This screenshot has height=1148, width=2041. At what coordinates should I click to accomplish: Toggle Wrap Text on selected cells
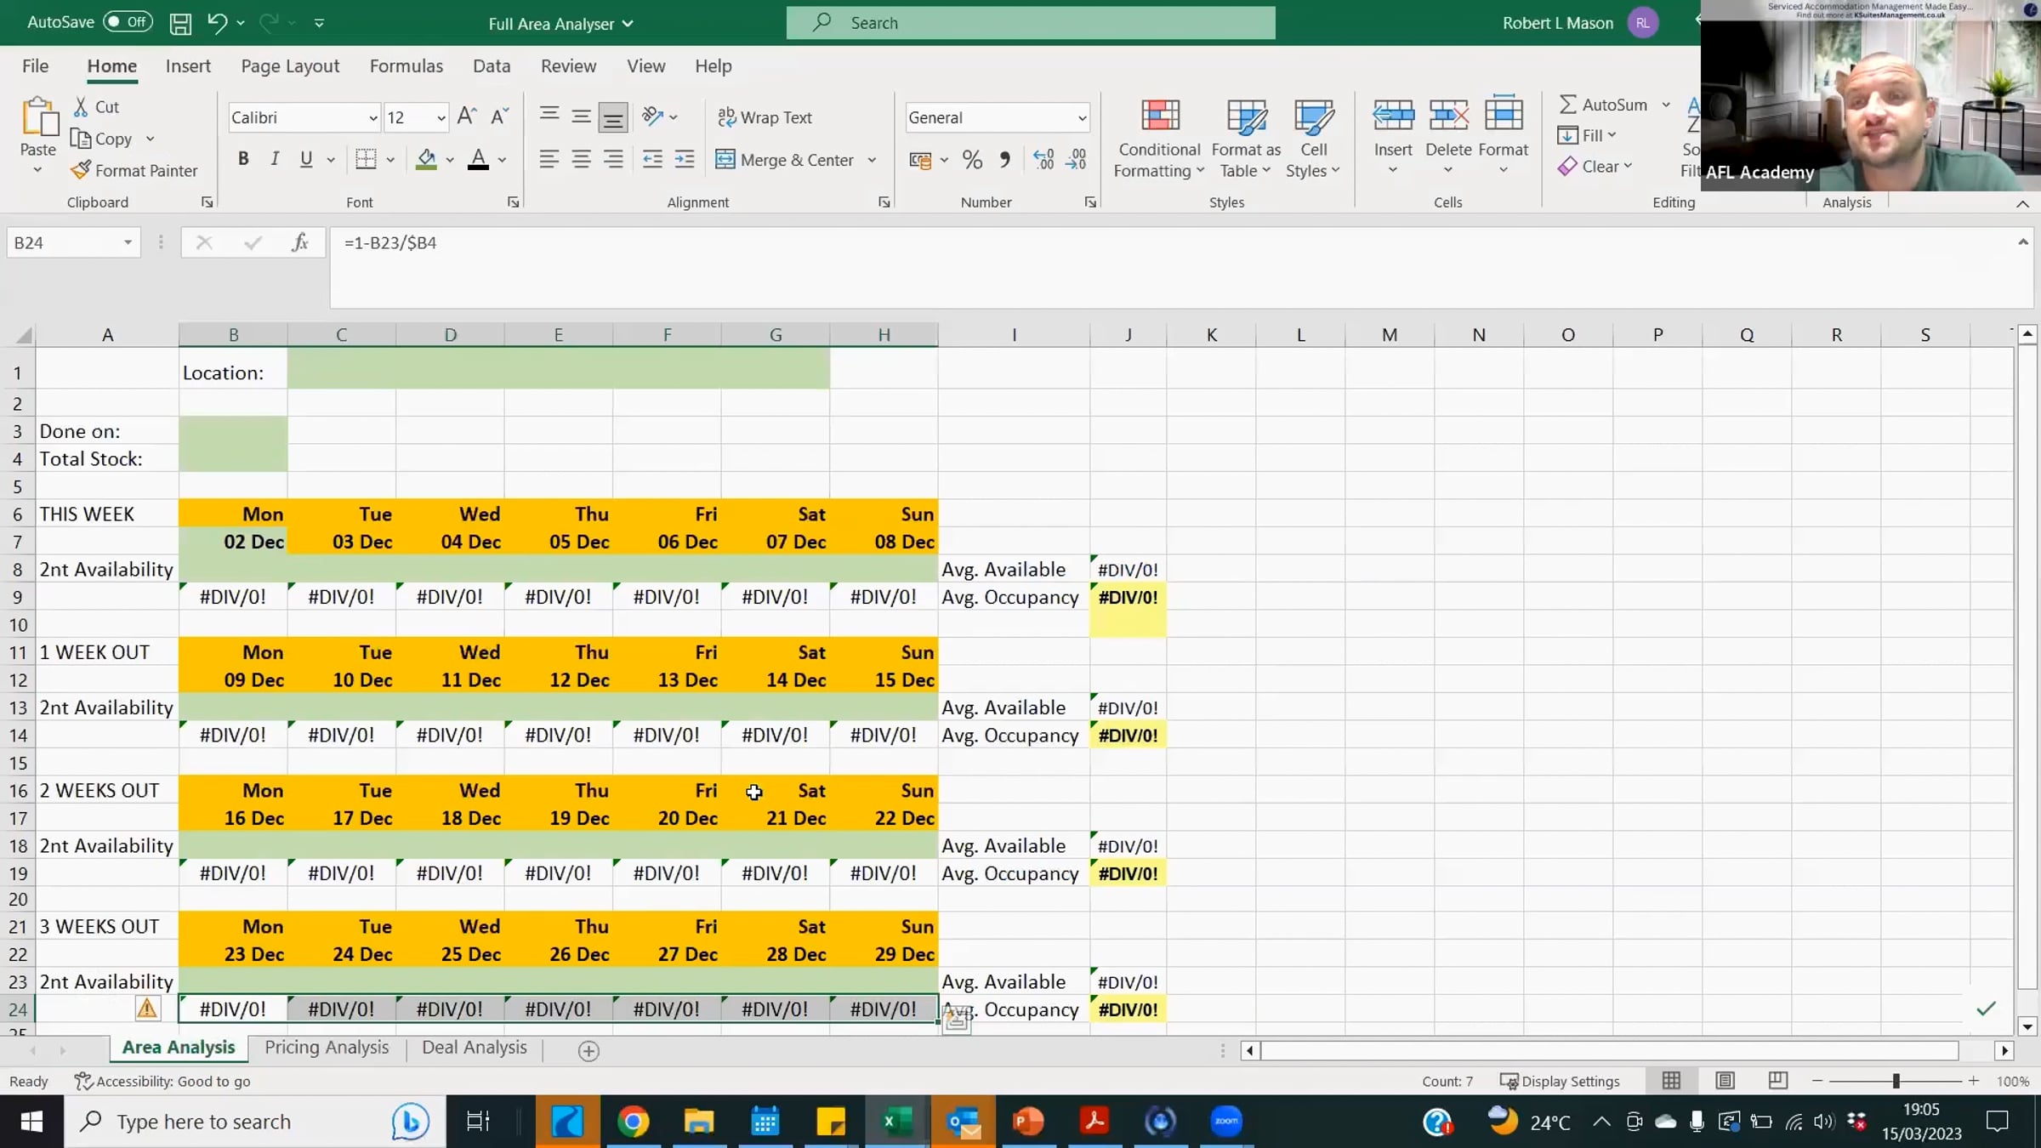coord(765,117)
